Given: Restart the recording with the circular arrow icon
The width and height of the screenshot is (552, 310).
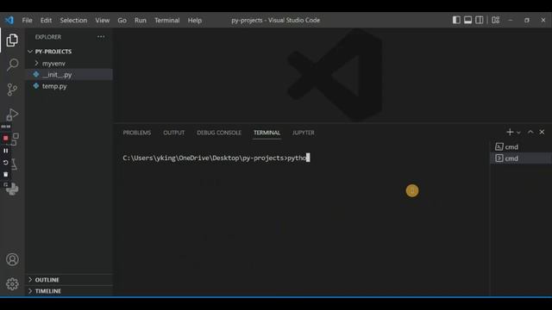Looking at the screenshot, I should point(6,163).
